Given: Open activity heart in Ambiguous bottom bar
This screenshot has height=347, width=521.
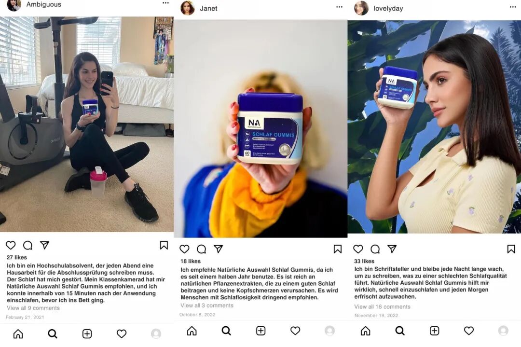Looking at the screenshot, I should pos(122,333).
